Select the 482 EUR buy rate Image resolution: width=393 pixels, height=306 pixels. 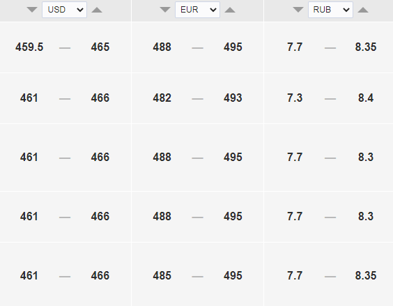point(162,98)
